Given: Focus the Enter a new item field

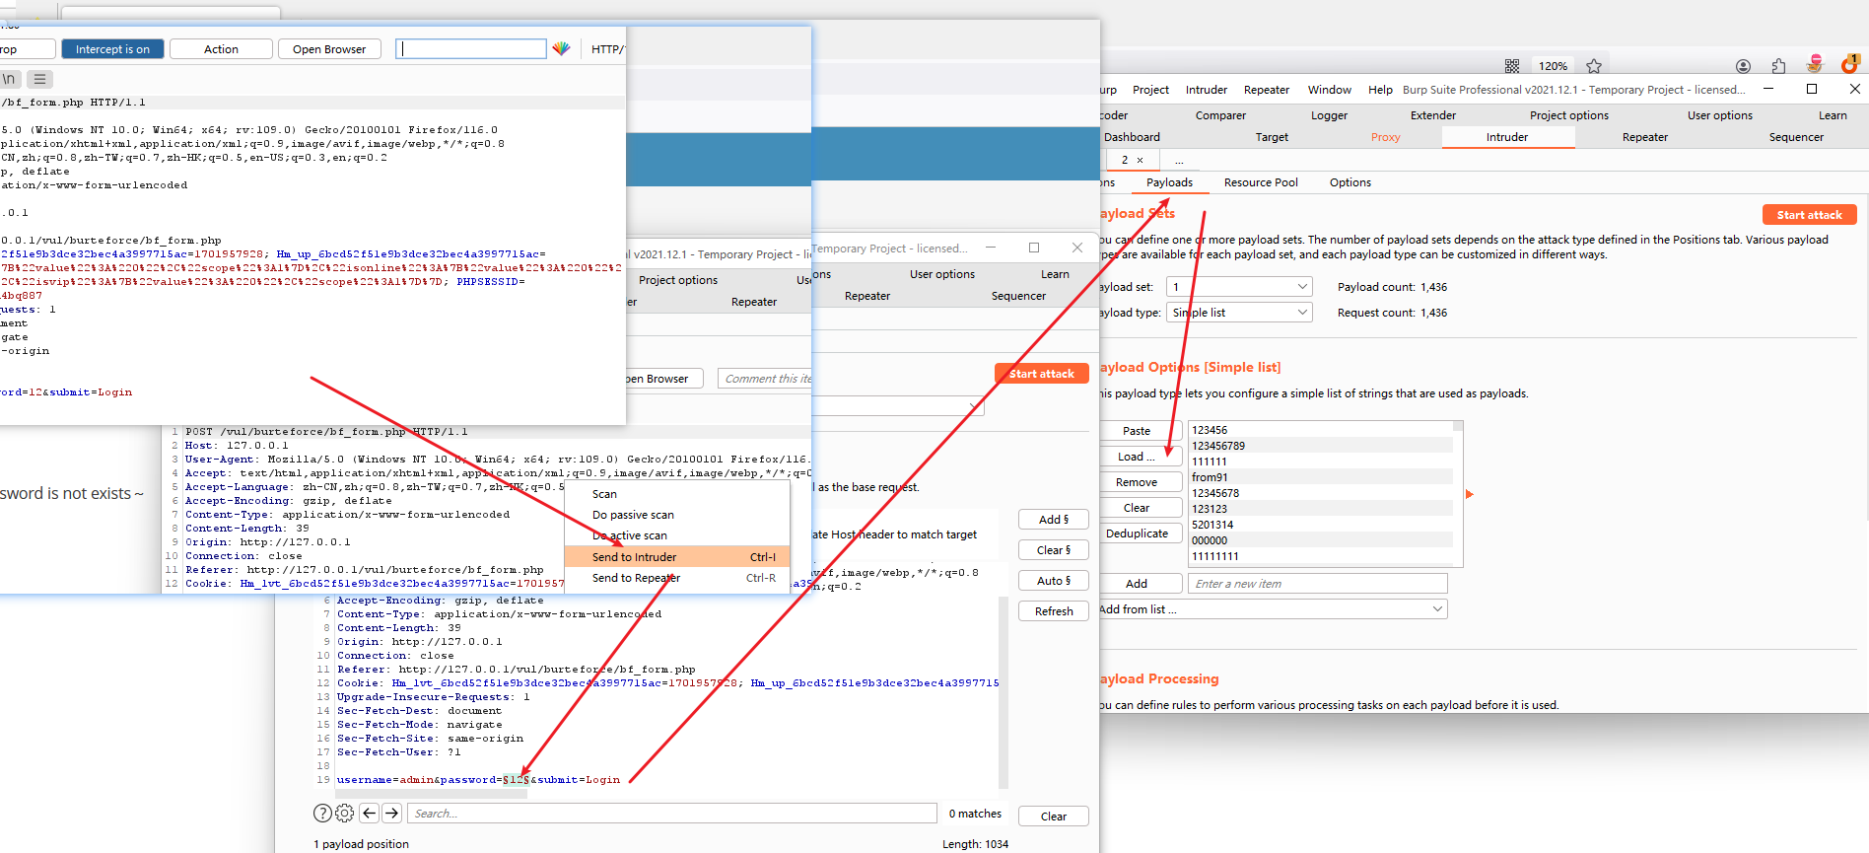Looking at the screenshot, I should pos(1317,584).
